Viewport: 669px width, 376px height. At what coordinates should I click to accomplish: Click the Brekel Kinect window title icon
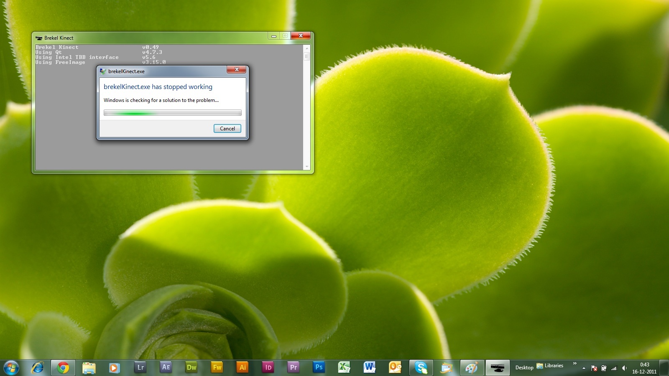39,38
